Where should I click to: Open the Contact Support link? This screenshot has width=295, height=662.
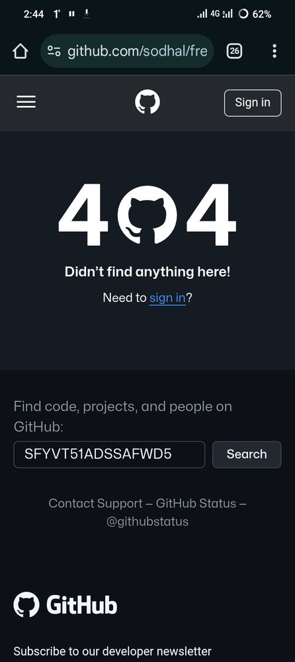pos(96,503)
